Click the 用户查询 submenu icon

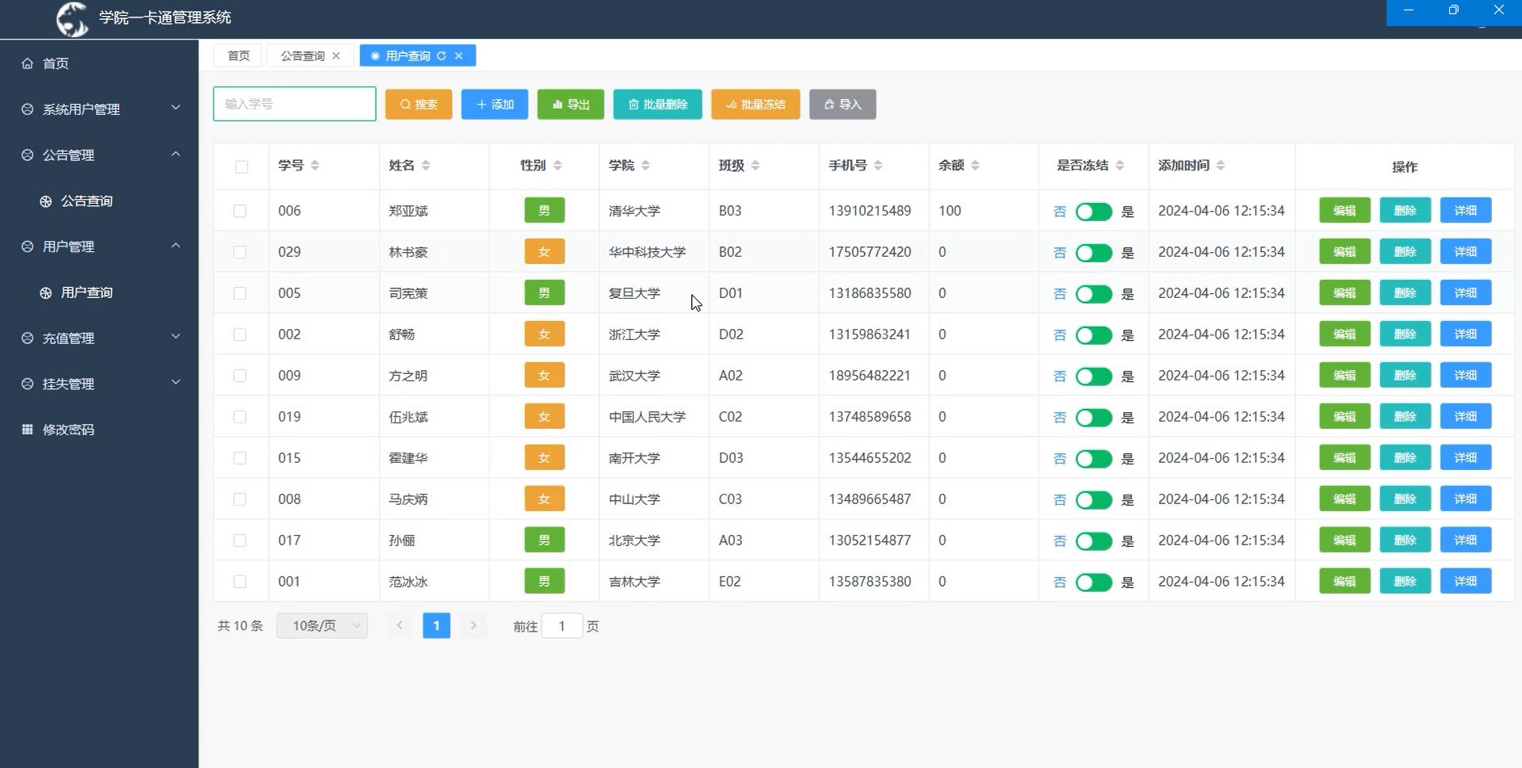point(46,292)
